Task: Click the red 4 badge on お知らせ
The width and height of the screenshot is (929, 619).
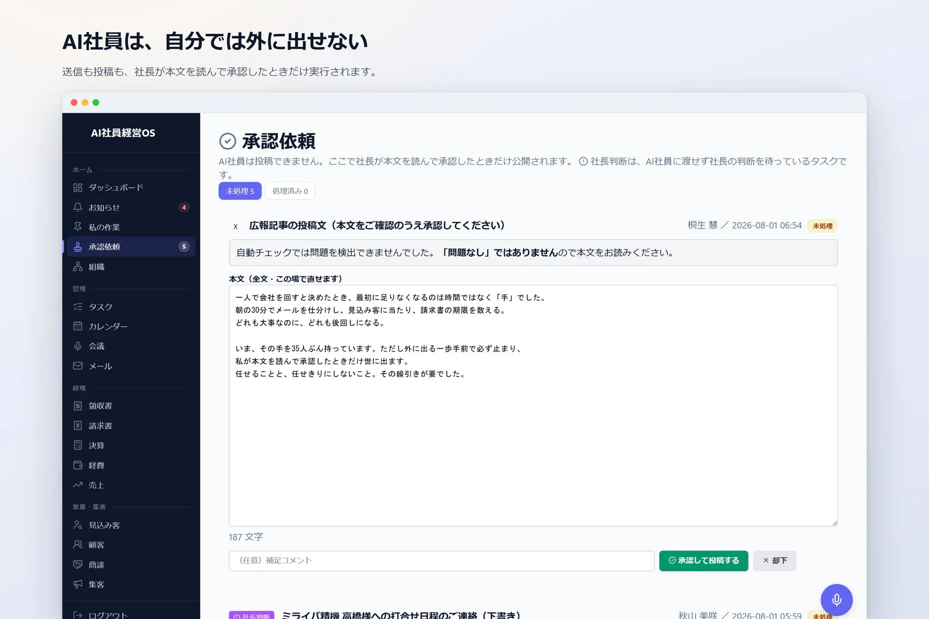Action: 184,207
